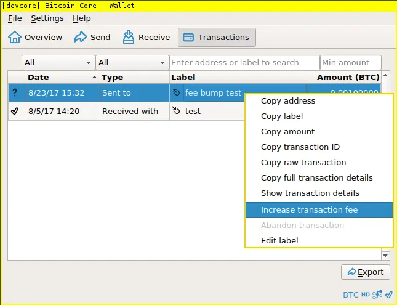397x305 pixels.
Task: Click the unconfirmed question mark status icon
Action: [15, 92]
